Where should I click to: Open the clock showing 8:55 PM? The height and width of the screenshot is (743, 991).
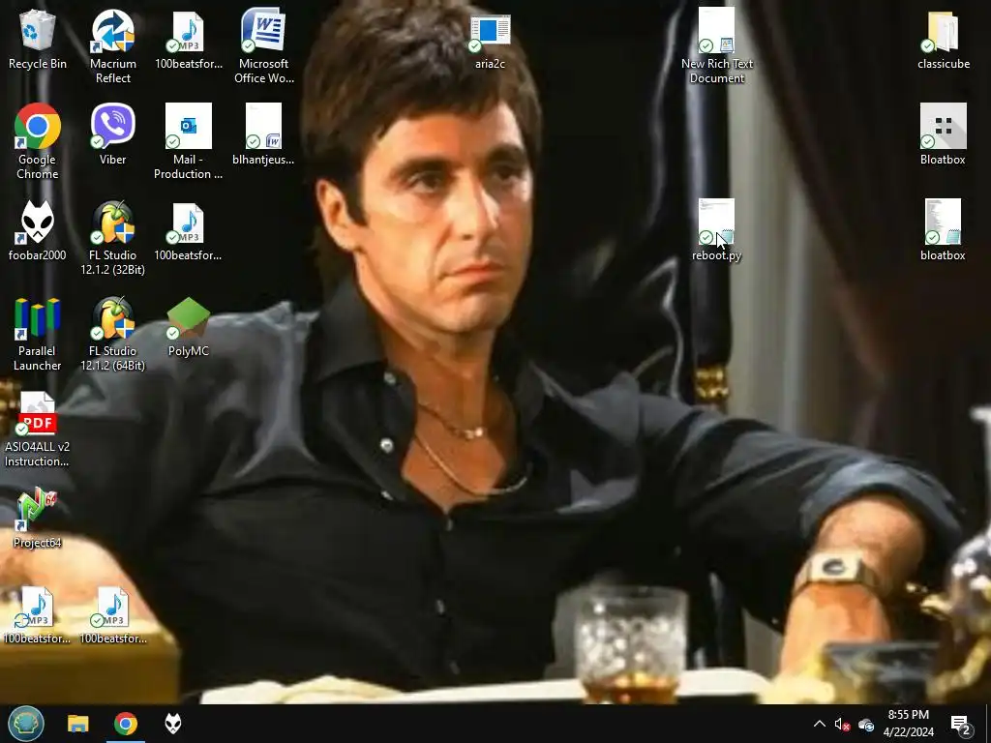point(908,724)
